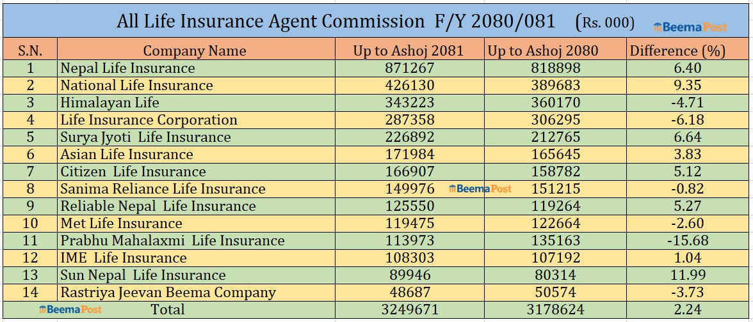Click the IME Life Insurance cell
Image resolution: width=753 pixels, height=322 pixels.
pos(124,258)
